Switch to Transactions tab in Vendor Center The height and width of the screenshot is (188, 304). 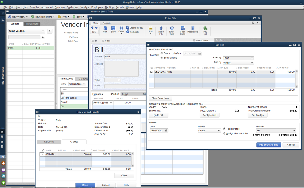pos(32,24)
